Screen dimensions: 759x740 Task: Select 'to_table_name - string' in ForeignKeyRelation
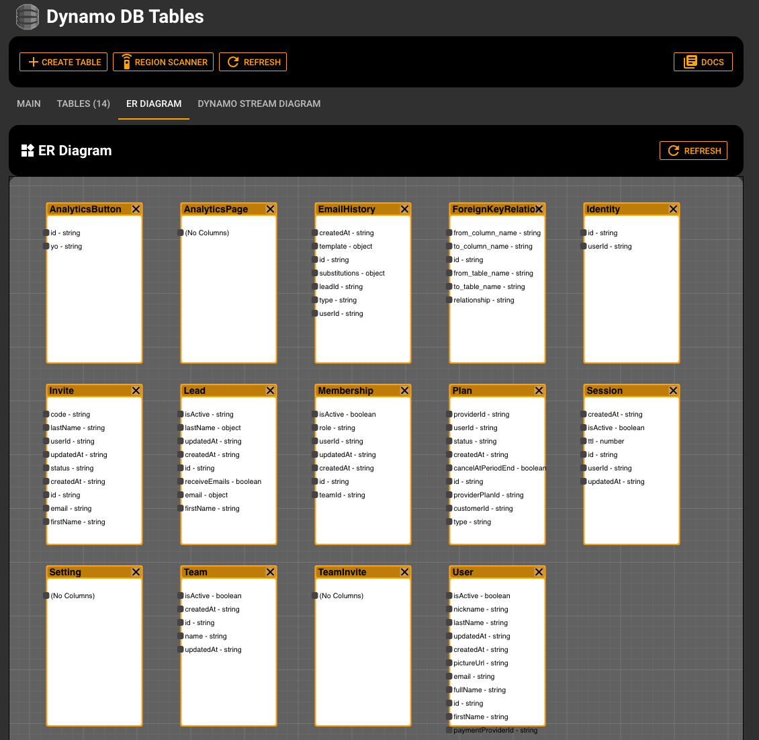tap(489, 287)
